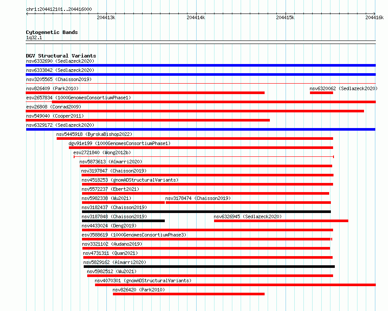Click the 204414k ruler mark
This screenshot has width=388, height=311.
click(x=196, y=17)
